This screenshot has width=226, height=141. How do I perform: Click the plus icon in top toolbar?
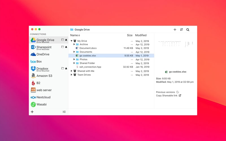click(175, 30)
